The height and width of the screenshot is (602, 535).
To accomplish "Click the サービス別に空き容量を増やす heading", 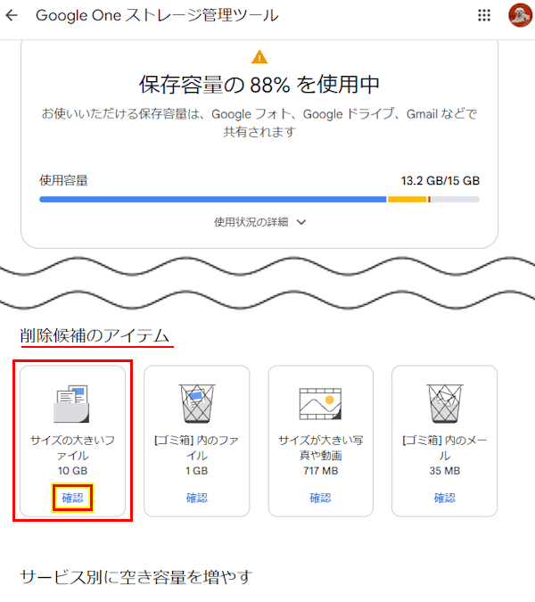I will 136,577.
